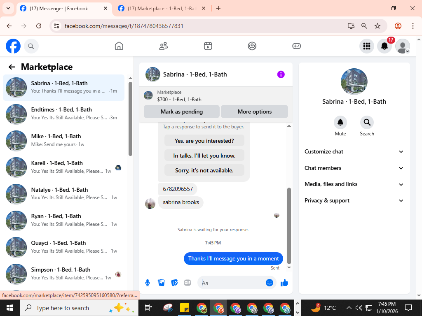Expand Media, files and links section
The width and height of the screenshot is (422, 316).
tap(354, 184)
